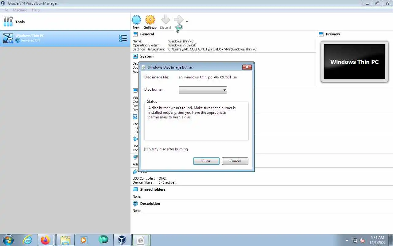393x246 pixels.
Task: Click the Shared folders section icon
Action: [x=135, y=189]
